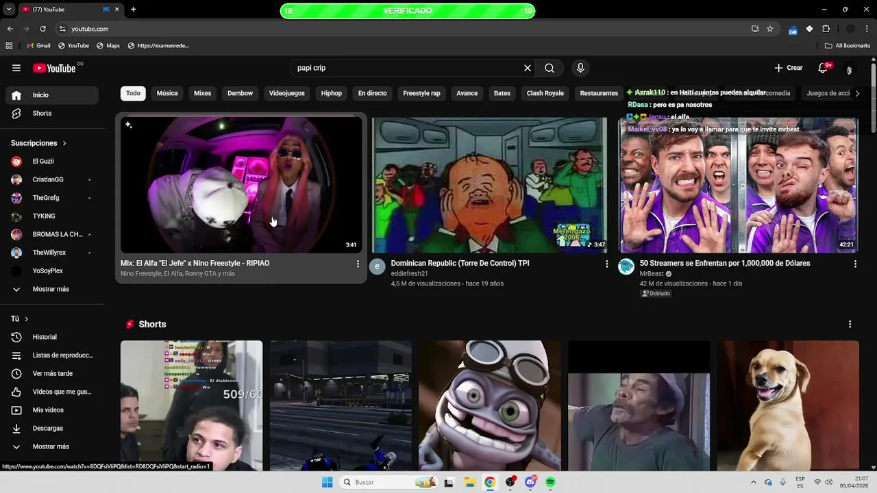Show more filter chips with right arrow
Image resolution: width=877 pixels, height=493 pixels.
click(856, 93)
